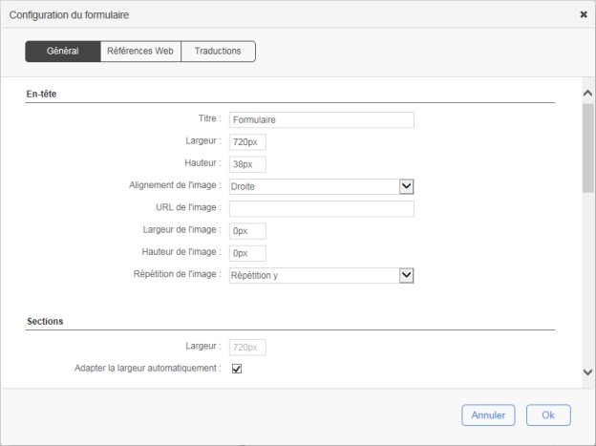Open the Alignement de l'image dropdown

click(312, 186)
